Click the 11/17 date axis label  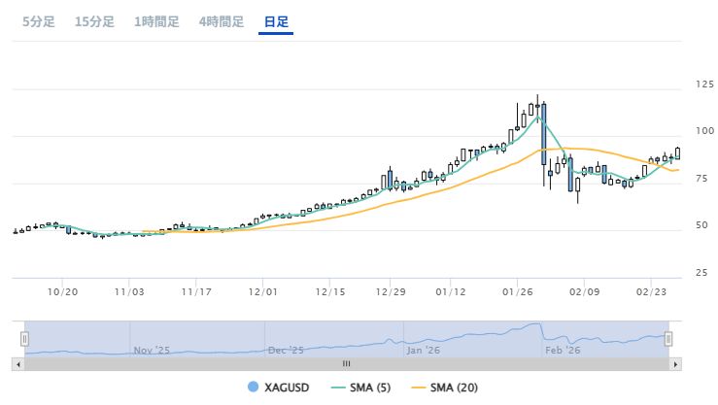tap(196, 292)
